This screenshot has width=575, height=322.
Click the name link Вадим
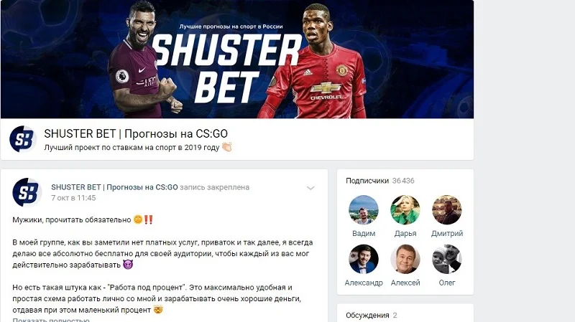pyautogui.click(x=364, y=233)
